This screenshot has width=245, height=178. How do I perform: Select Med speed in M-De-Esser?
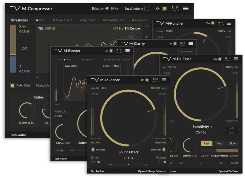click(219, 143)
